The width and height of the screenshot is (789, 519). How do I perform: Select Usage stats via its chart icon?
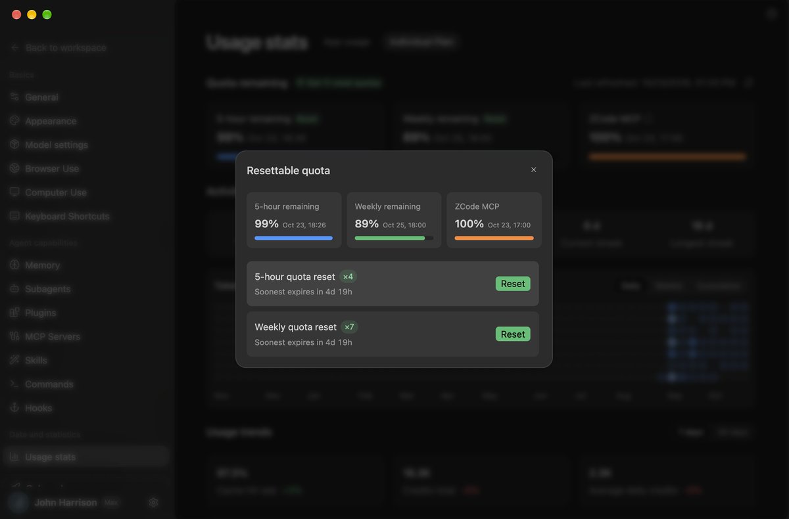click(x=14, y=457)
